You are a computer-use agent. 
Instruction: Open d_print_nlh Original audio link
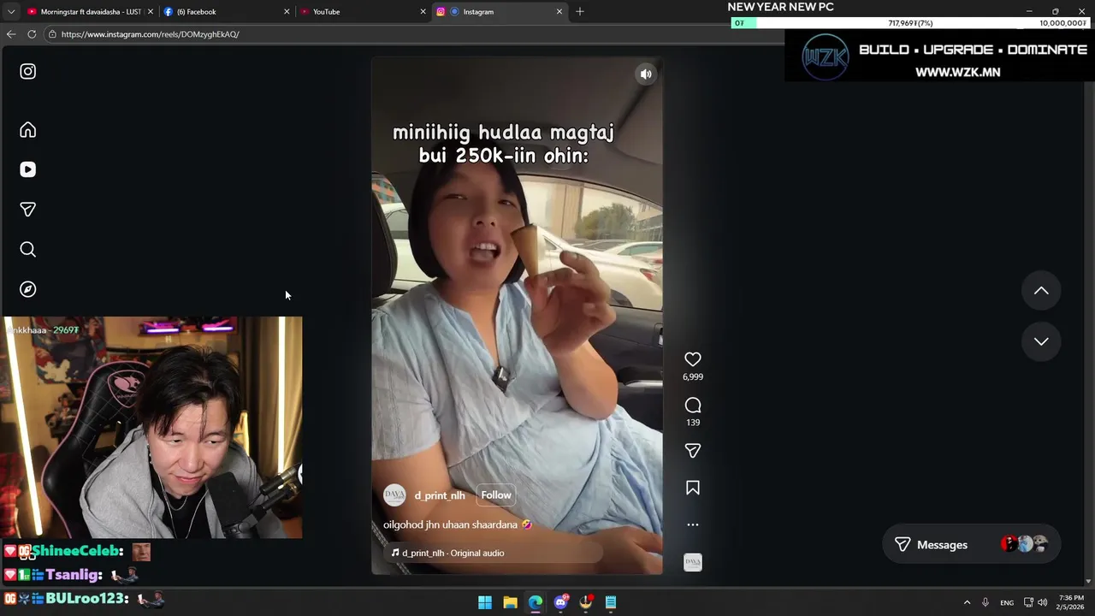tap(447, 553)
